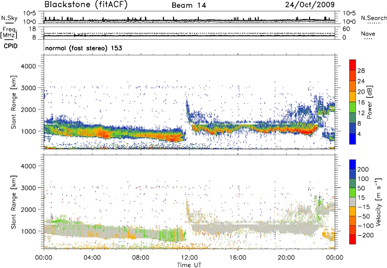Click the '12:00' time tick label
This screenshot has width=387, height=268.
pos(189,258)
